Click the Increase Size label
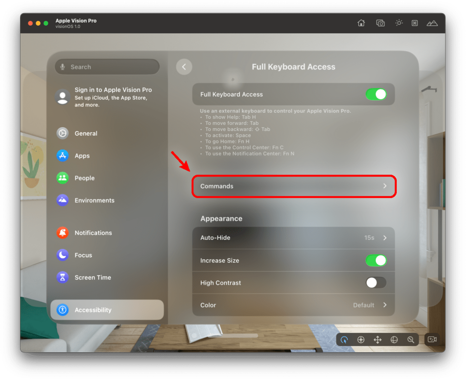The image size is (466, 379). [220, 260]
